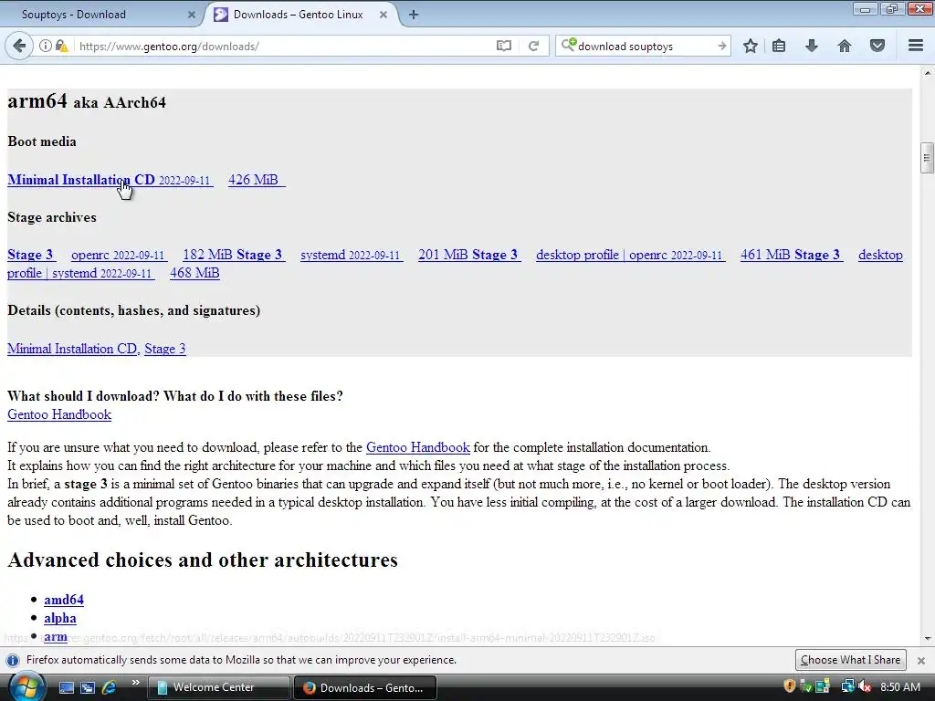Open Minimal Installation CD details link
This screenshot has height=701, width=935.
73,348
